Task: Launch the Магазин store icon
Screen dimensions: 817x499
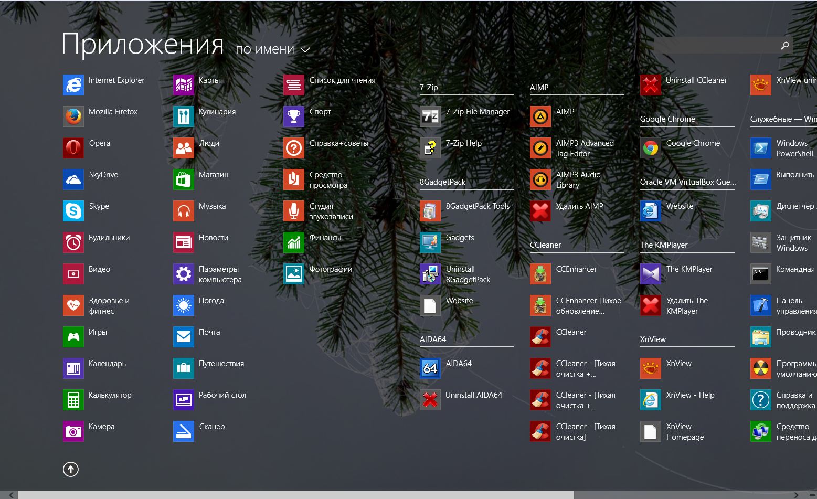Action: [184, 179]
